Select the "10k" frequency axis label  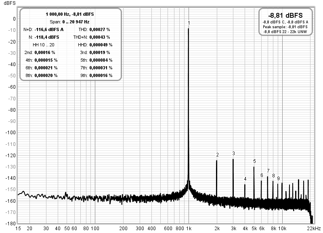pyautogui.click(x=282, y=229)
